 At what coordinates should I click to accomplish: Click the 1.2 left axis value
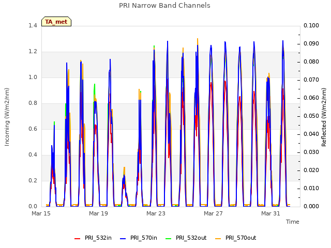(33, 52)
